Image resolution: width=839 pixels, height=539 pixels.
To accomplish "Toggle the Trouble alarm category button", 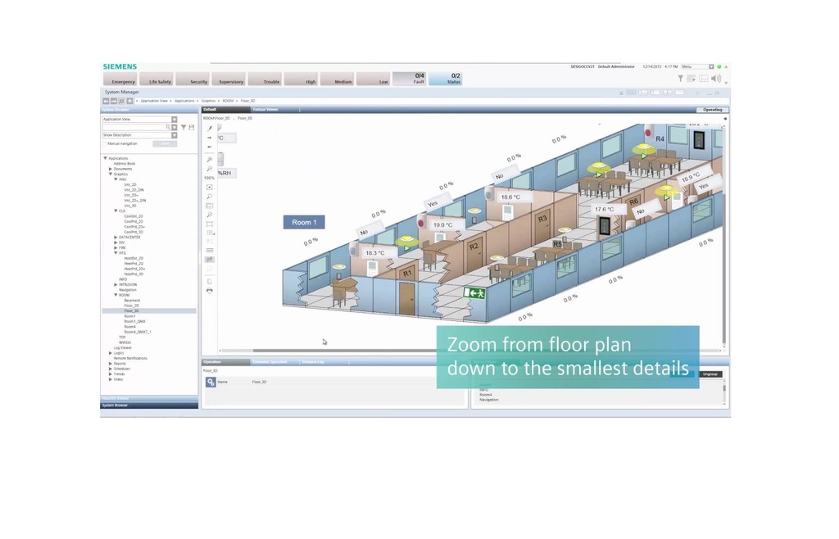I will pos(266,79).
